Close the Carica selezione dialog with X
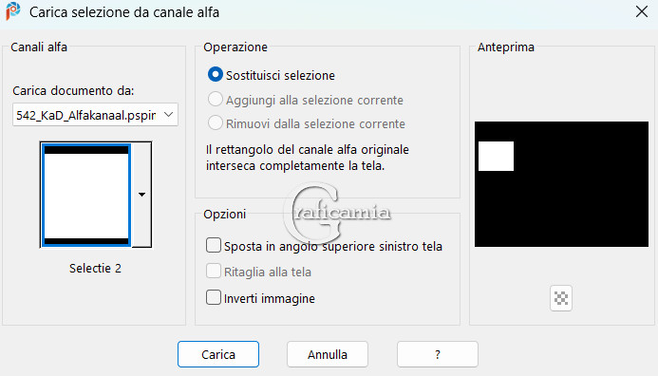 tap(642, 11)
